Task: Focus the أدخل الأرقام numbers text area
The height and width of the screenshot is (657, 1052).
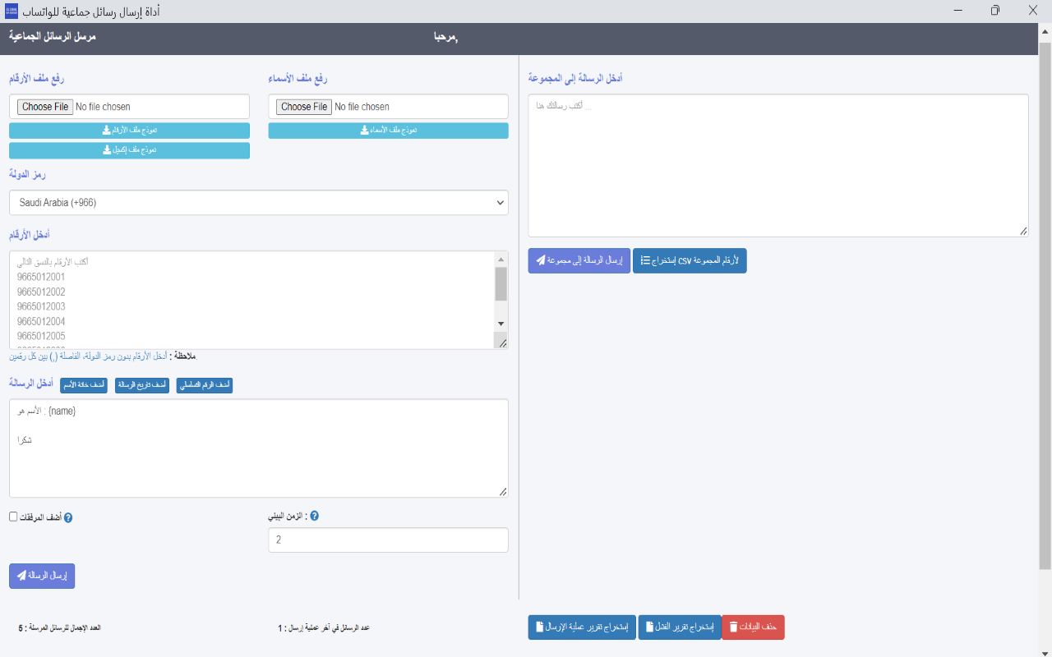Action: pyautogui.click(x=252, y=301)
